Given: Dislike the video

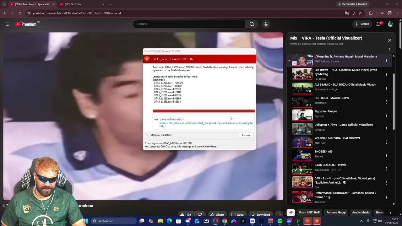Looking at the screenshot, I should pos(200,215).
